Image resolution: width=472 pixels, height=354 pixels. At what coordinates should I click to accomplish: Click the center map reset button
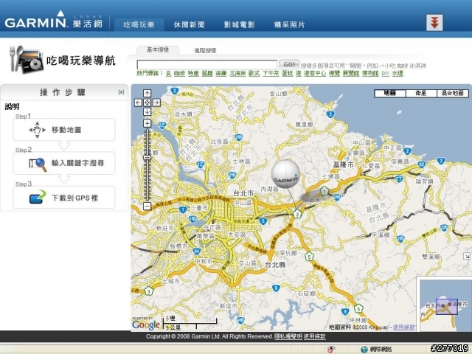pos(147,103)
